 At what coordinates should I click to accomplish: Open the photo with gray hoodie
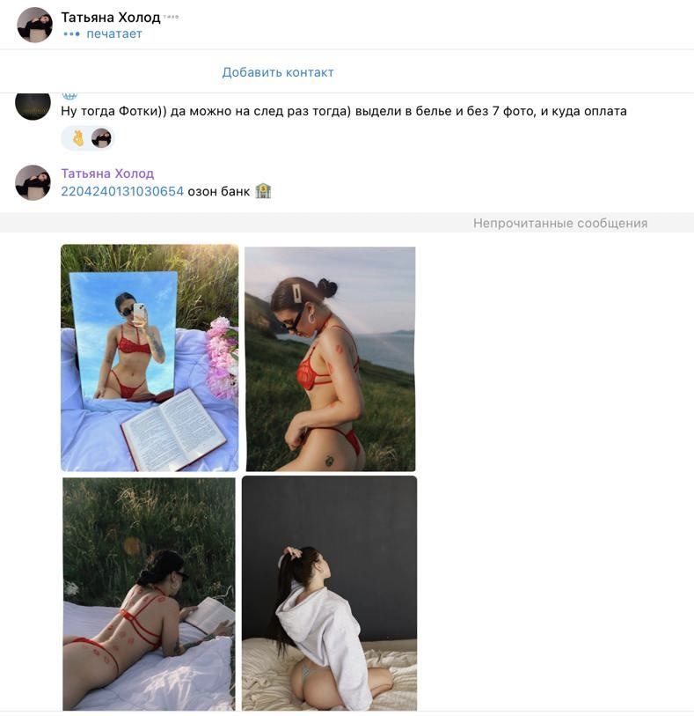tap(329, 593)
